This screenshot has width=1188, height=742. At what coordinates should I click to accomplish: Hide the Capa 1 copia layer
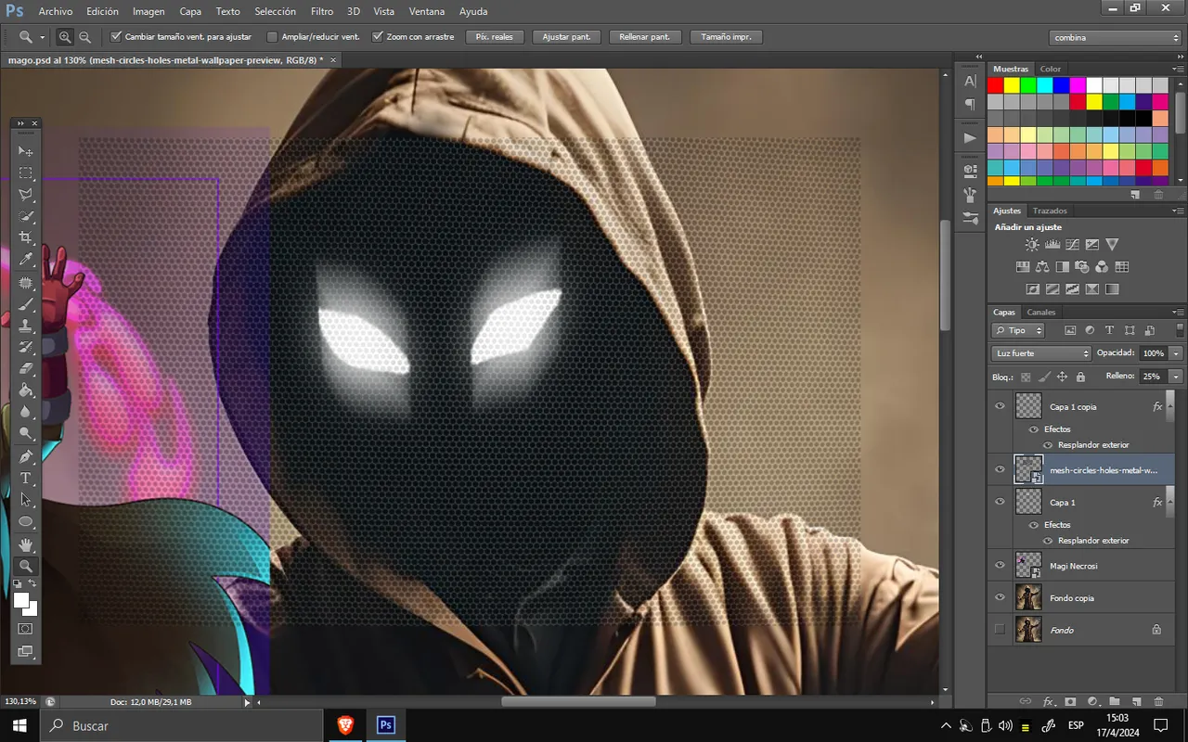[x=1000, y=406]
